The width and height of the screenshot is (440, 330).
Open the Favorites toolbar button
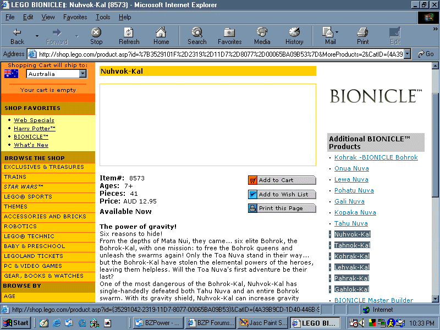click(x=229, y=36)
